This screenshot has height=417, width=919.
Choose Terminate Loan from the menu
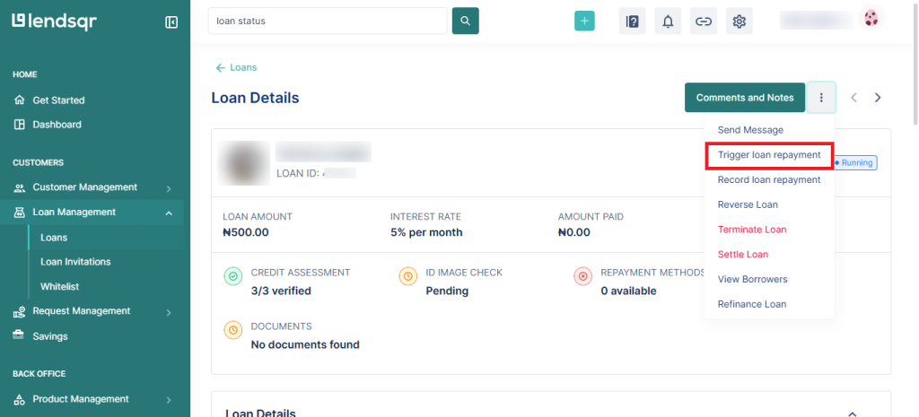pos(751,230)
